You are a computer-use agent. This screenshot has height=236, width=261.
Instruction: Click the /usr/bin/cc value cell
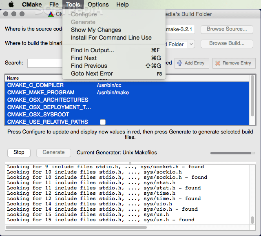coord(109,85)
